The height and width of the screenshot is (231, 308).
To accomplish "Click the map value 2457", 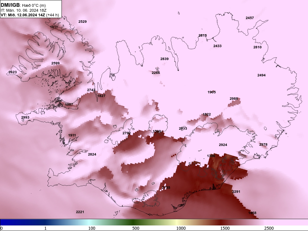I will point(250,18).
